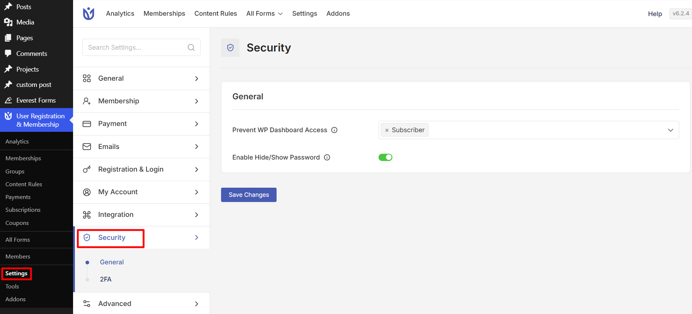Click the Emails envelope icon

pyautogui.click(x=87, y=146)
